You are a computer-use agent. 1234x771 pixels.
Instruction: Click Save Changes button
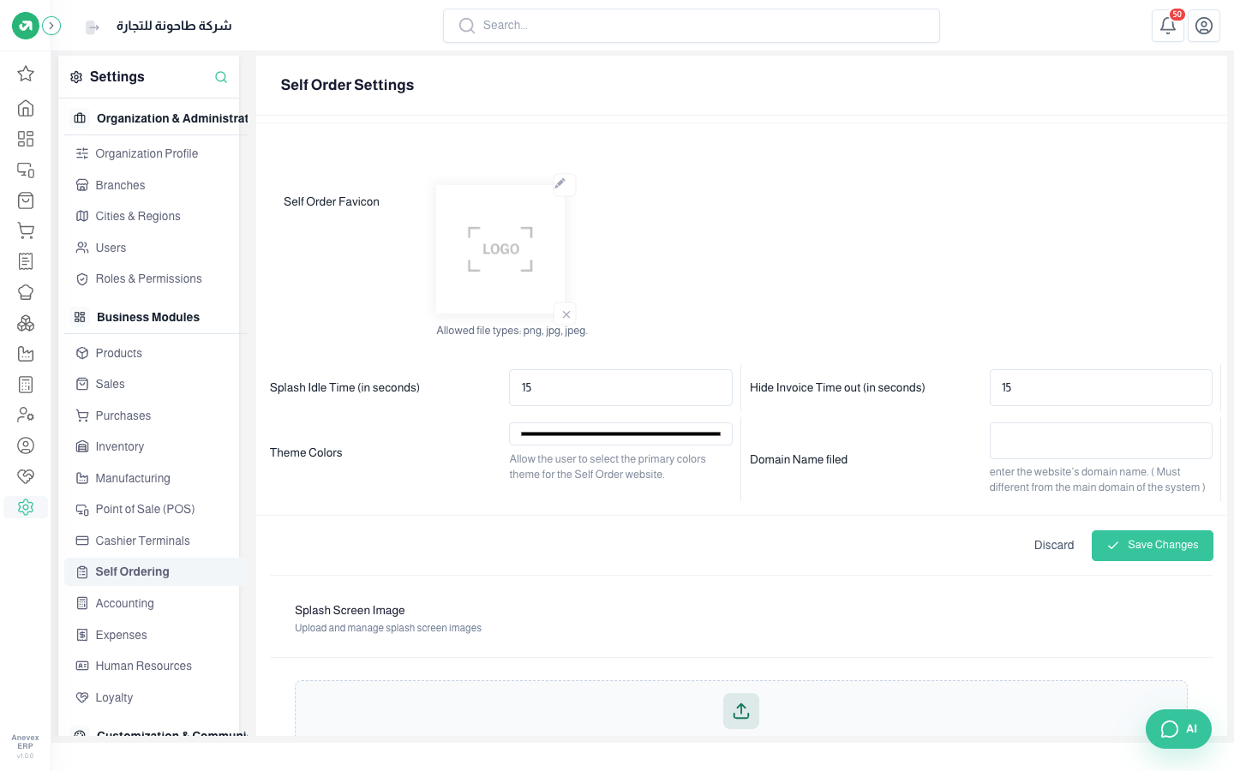coord(1153,546)
